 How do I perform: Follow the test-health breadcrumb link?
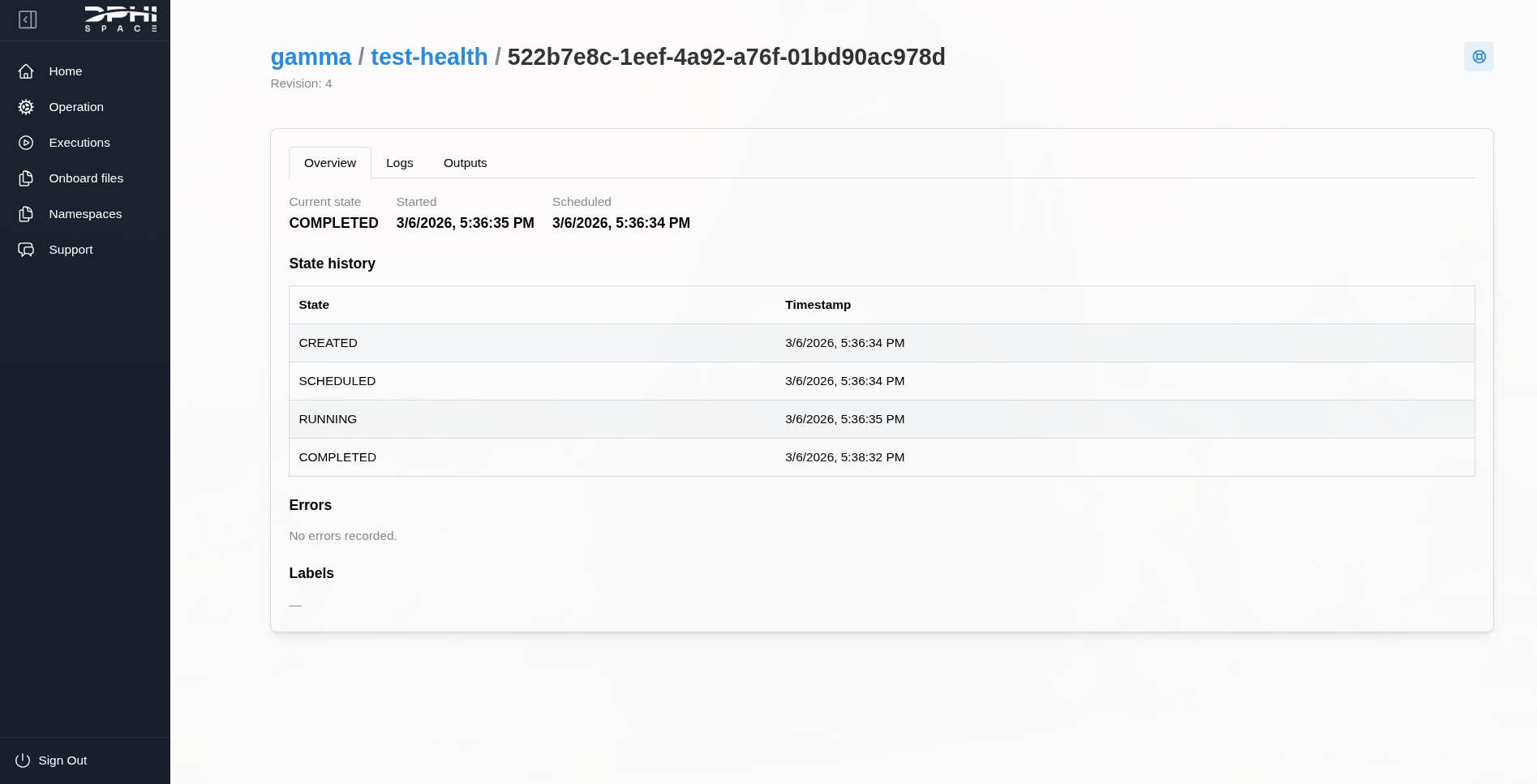tap(429, 57)
